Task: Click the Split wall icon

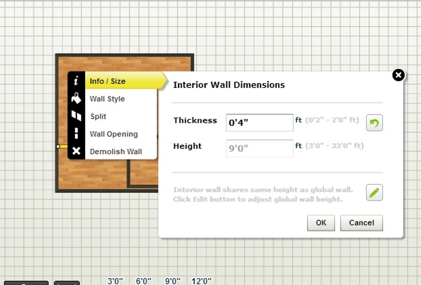Action: coord(76,116)
